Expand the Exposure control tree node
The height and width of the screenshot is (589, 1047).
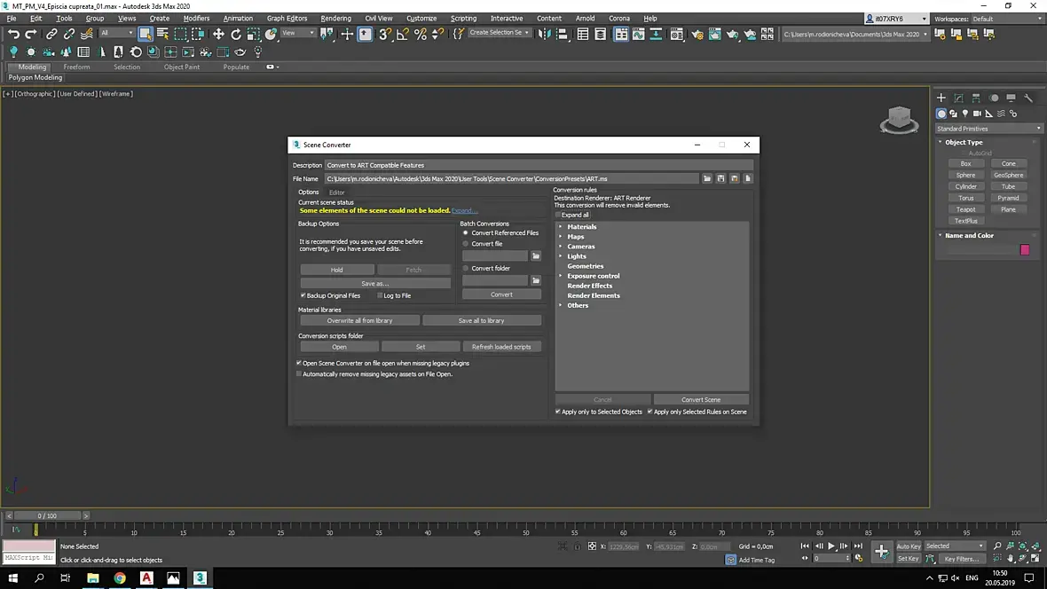click(561, 276)
